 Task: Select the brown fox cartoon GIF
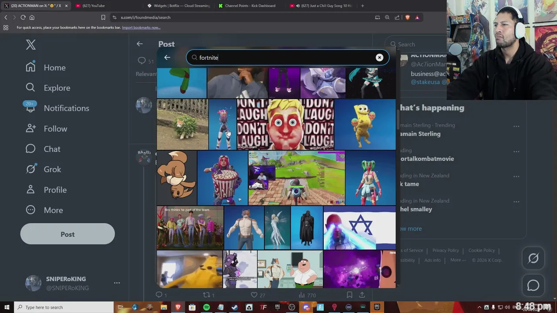(177, 178)
